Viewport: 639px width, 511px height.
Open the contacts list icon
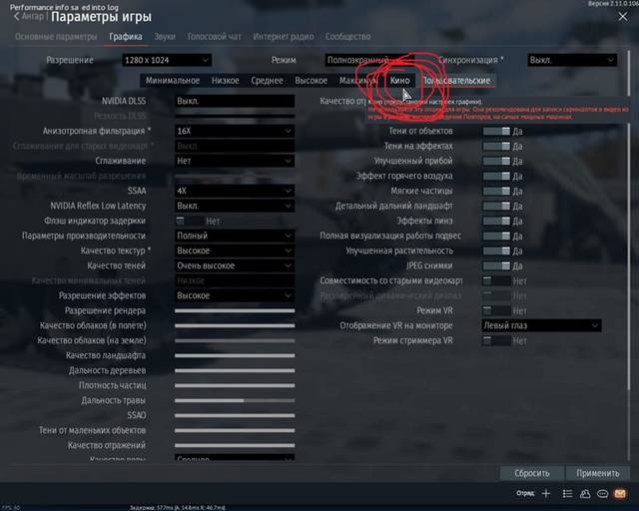click(567, 493)
